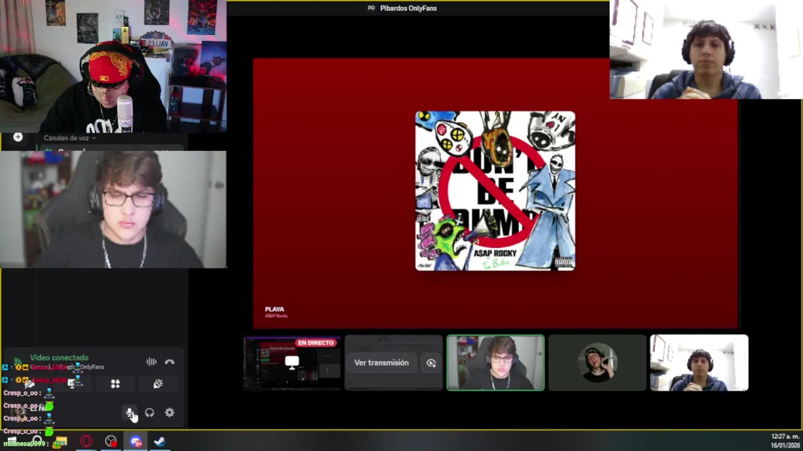803x451 pixels.
Task: Select the avatar-only participant tile
Action: coord(597,363)
